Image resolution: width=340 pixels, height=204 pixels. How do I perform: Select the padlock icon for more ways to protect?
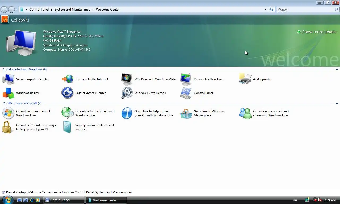coord(7,127)
